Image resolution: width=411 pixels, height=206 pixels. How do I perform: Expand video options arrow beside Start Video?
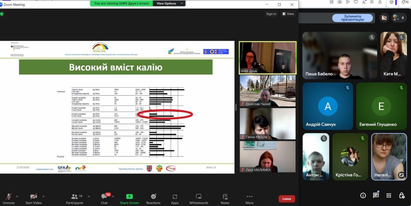tap(43, 196)
